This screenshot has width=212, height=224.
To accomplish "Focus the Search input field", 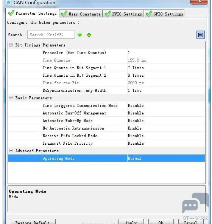I will pyautogui.click(x=51, y=35).
